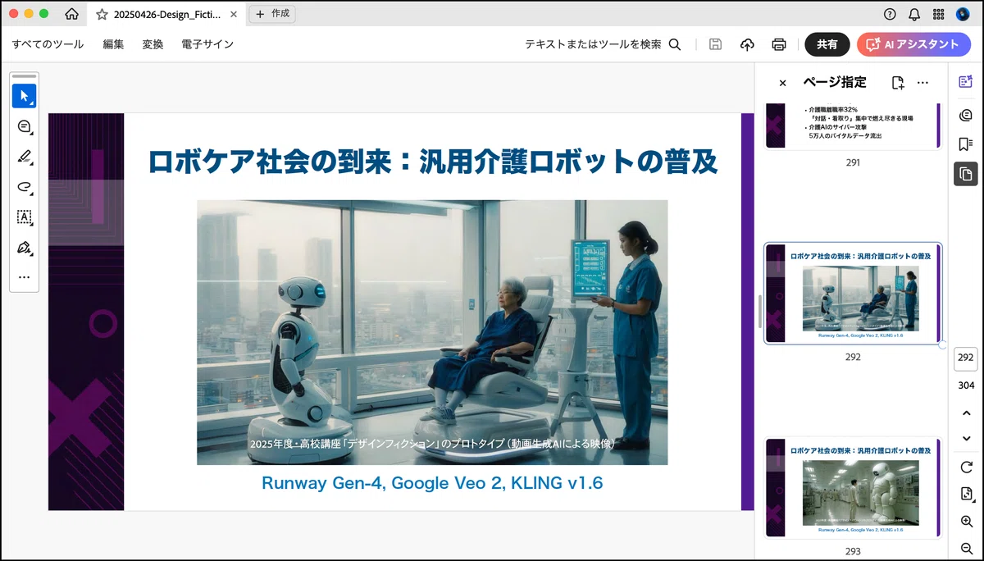The height and width of the screenshot is (561, 984).
Task: Select the comment tool
Action: pyautogui.click(x=24, y=126)
